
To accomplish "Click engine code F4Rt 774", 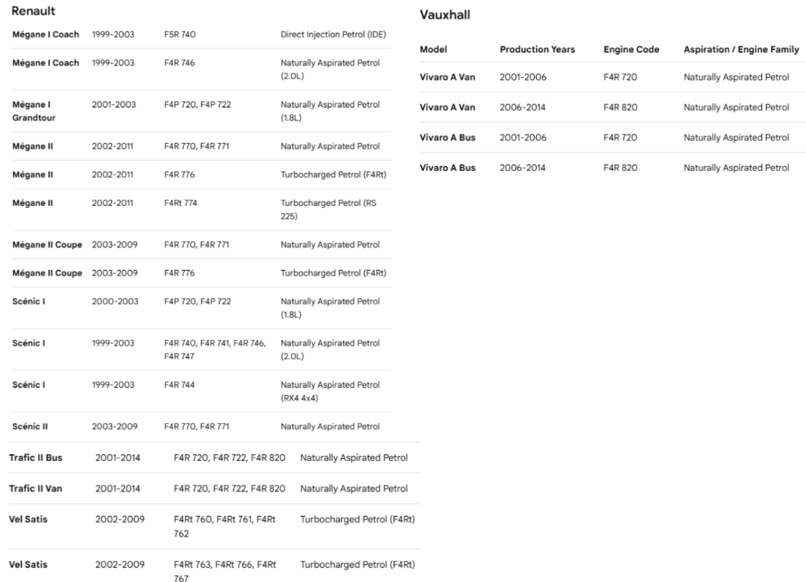I will coord(181,203).
